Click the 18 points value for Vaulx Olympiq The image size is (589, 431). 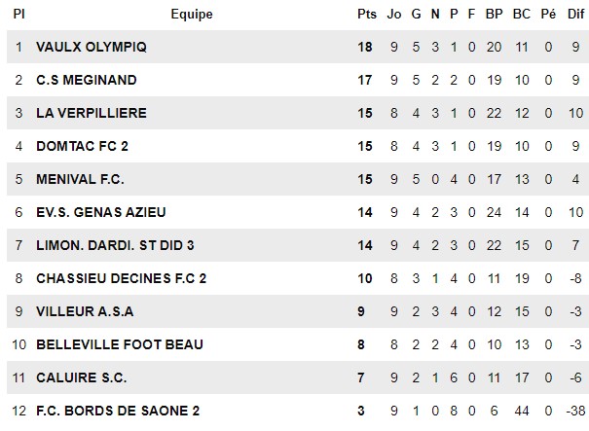pyautogui.click(x=365, y=47)
